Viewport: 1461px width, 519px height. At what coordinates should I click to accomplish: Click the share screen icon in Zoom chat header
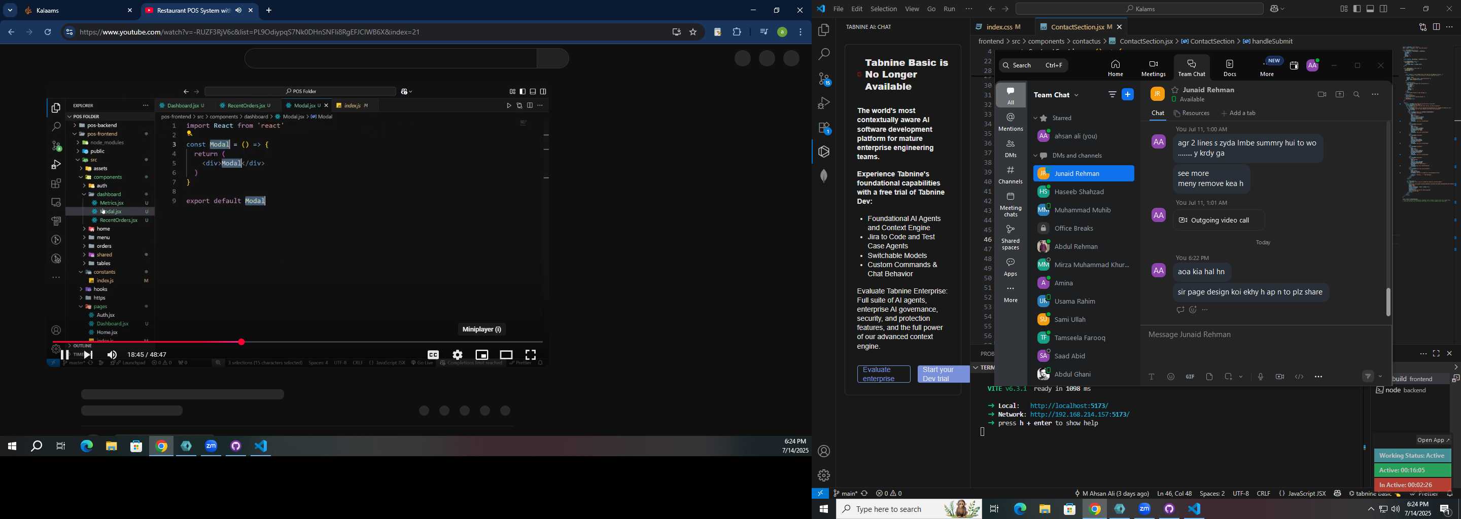[1339, 95]
